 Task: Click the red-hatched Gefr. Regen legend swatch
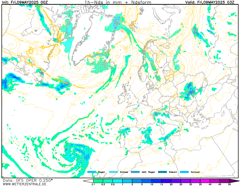point(135,172)
